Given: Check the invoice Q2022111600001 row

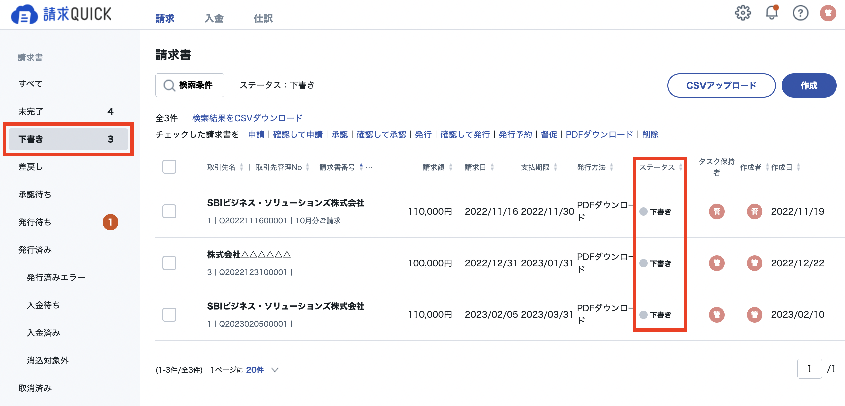Looking at the screenshot, I should [169, 211].
